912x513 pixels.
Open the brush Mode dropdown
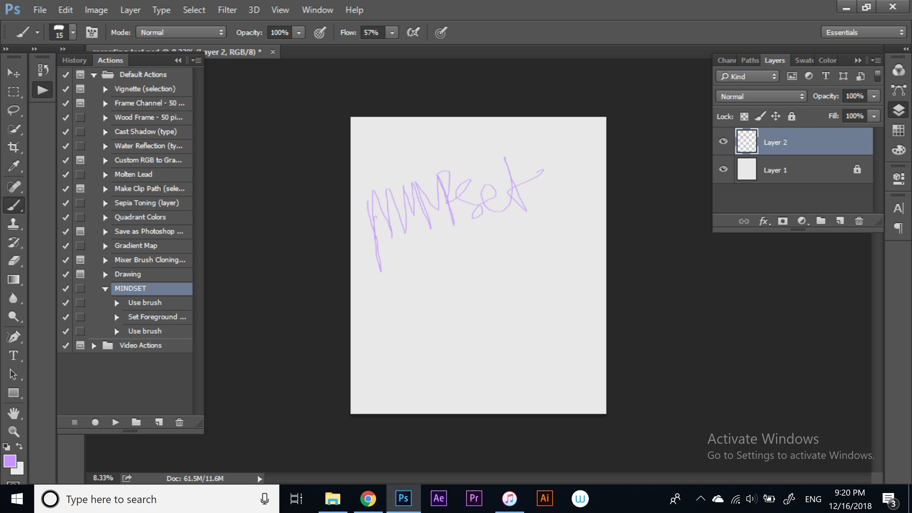point(181,32)
